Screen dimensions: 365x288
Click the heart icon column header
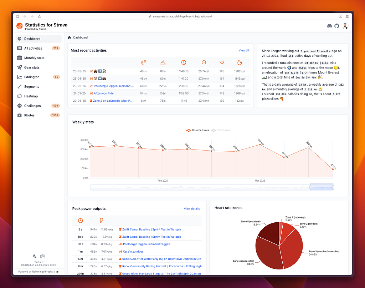click(222, 62)
